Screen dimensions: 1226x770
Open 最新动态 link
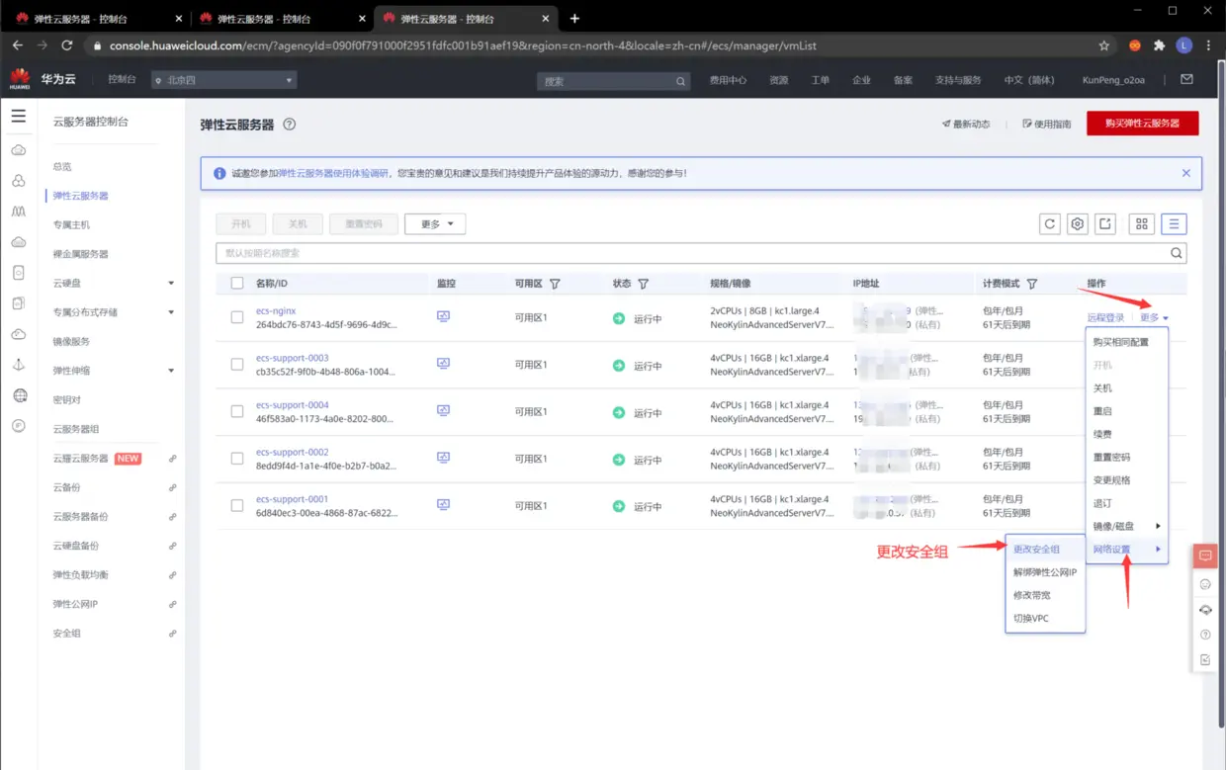coord(966,125)
